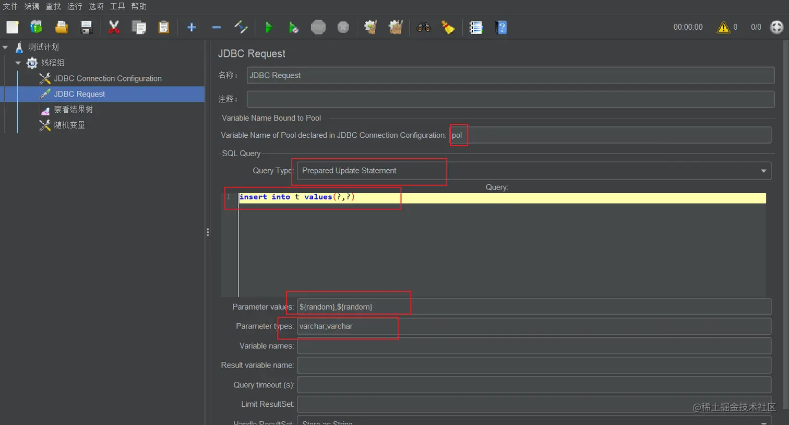Click the Query timeout (s) field
This screenshot has height=425, width=789.
[534, 385]
